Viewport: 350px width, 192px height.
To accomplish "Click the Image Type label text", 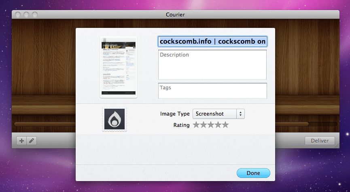I will (175, 114).
